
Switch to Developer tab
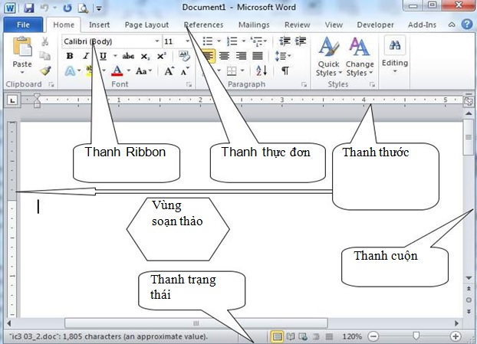(376, 25)
